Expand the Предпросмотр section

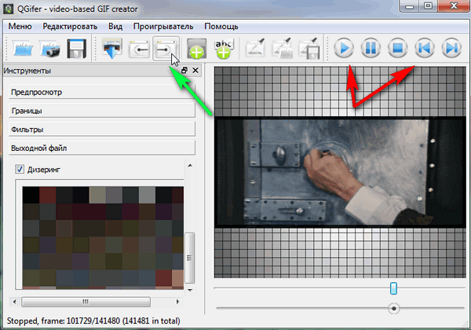(102, 92)
